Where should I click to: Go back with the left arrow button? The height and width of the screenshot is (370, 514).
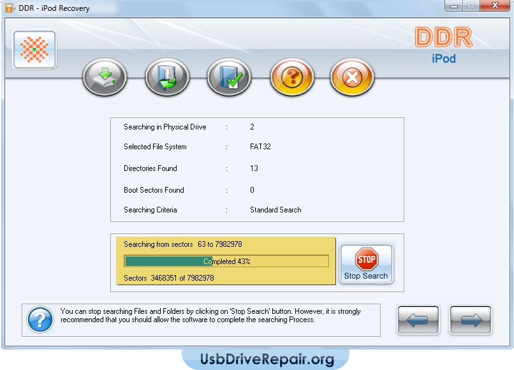(418, 320)
